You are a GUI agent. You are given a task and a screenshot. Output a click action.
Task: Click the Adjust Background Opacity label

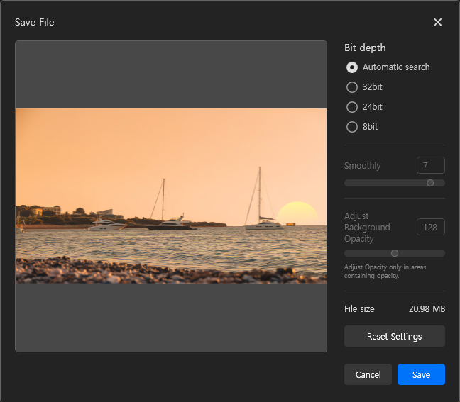367,227
